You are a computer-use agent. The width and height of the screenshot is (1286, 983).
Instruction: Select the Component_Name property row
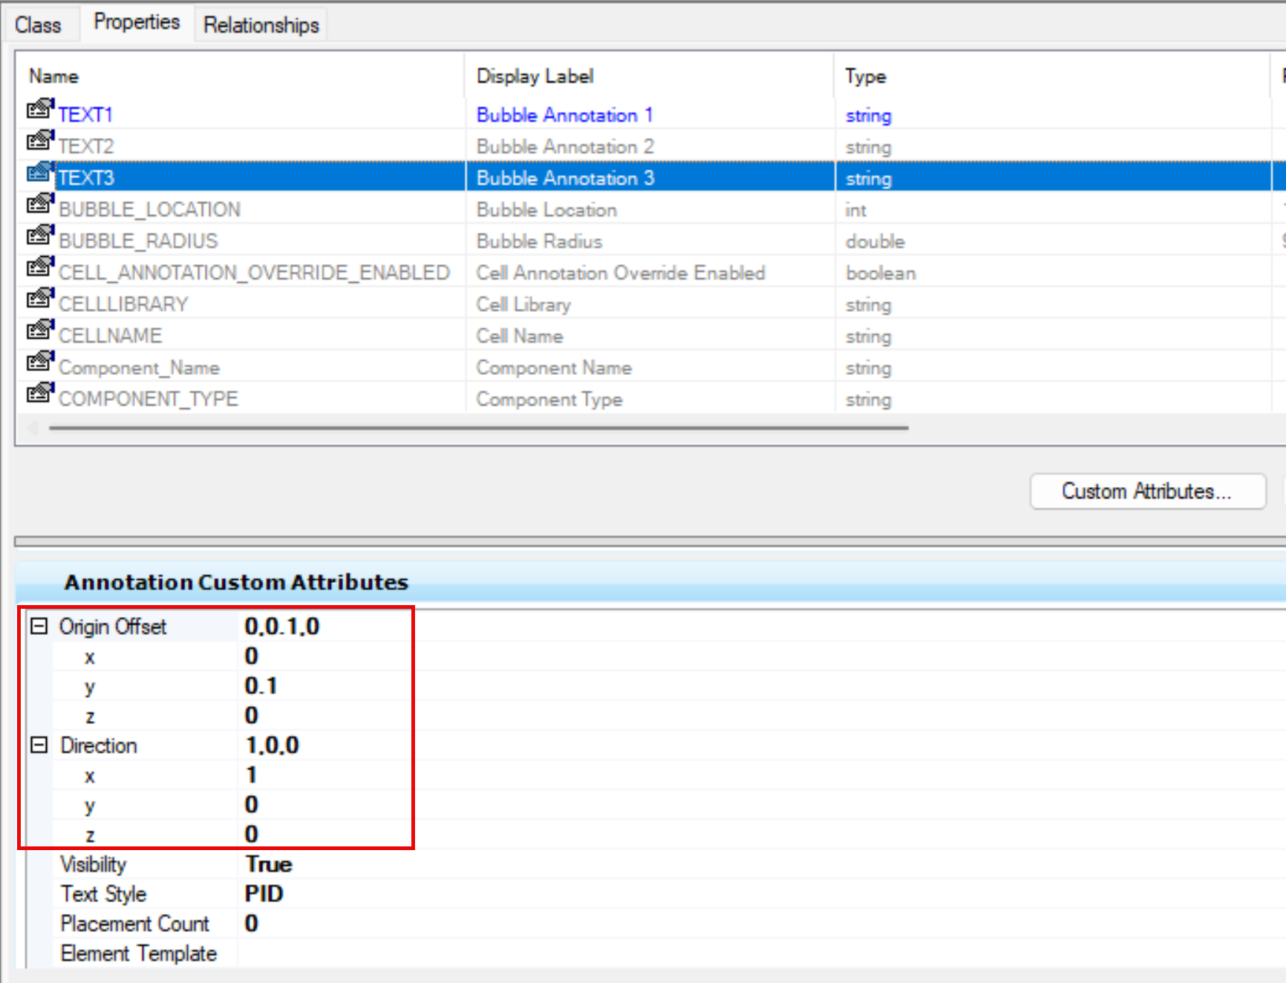(139, 368)
